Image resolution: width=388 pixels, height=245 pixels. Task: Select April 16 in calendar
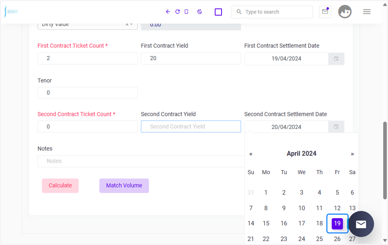coord(284,223)
